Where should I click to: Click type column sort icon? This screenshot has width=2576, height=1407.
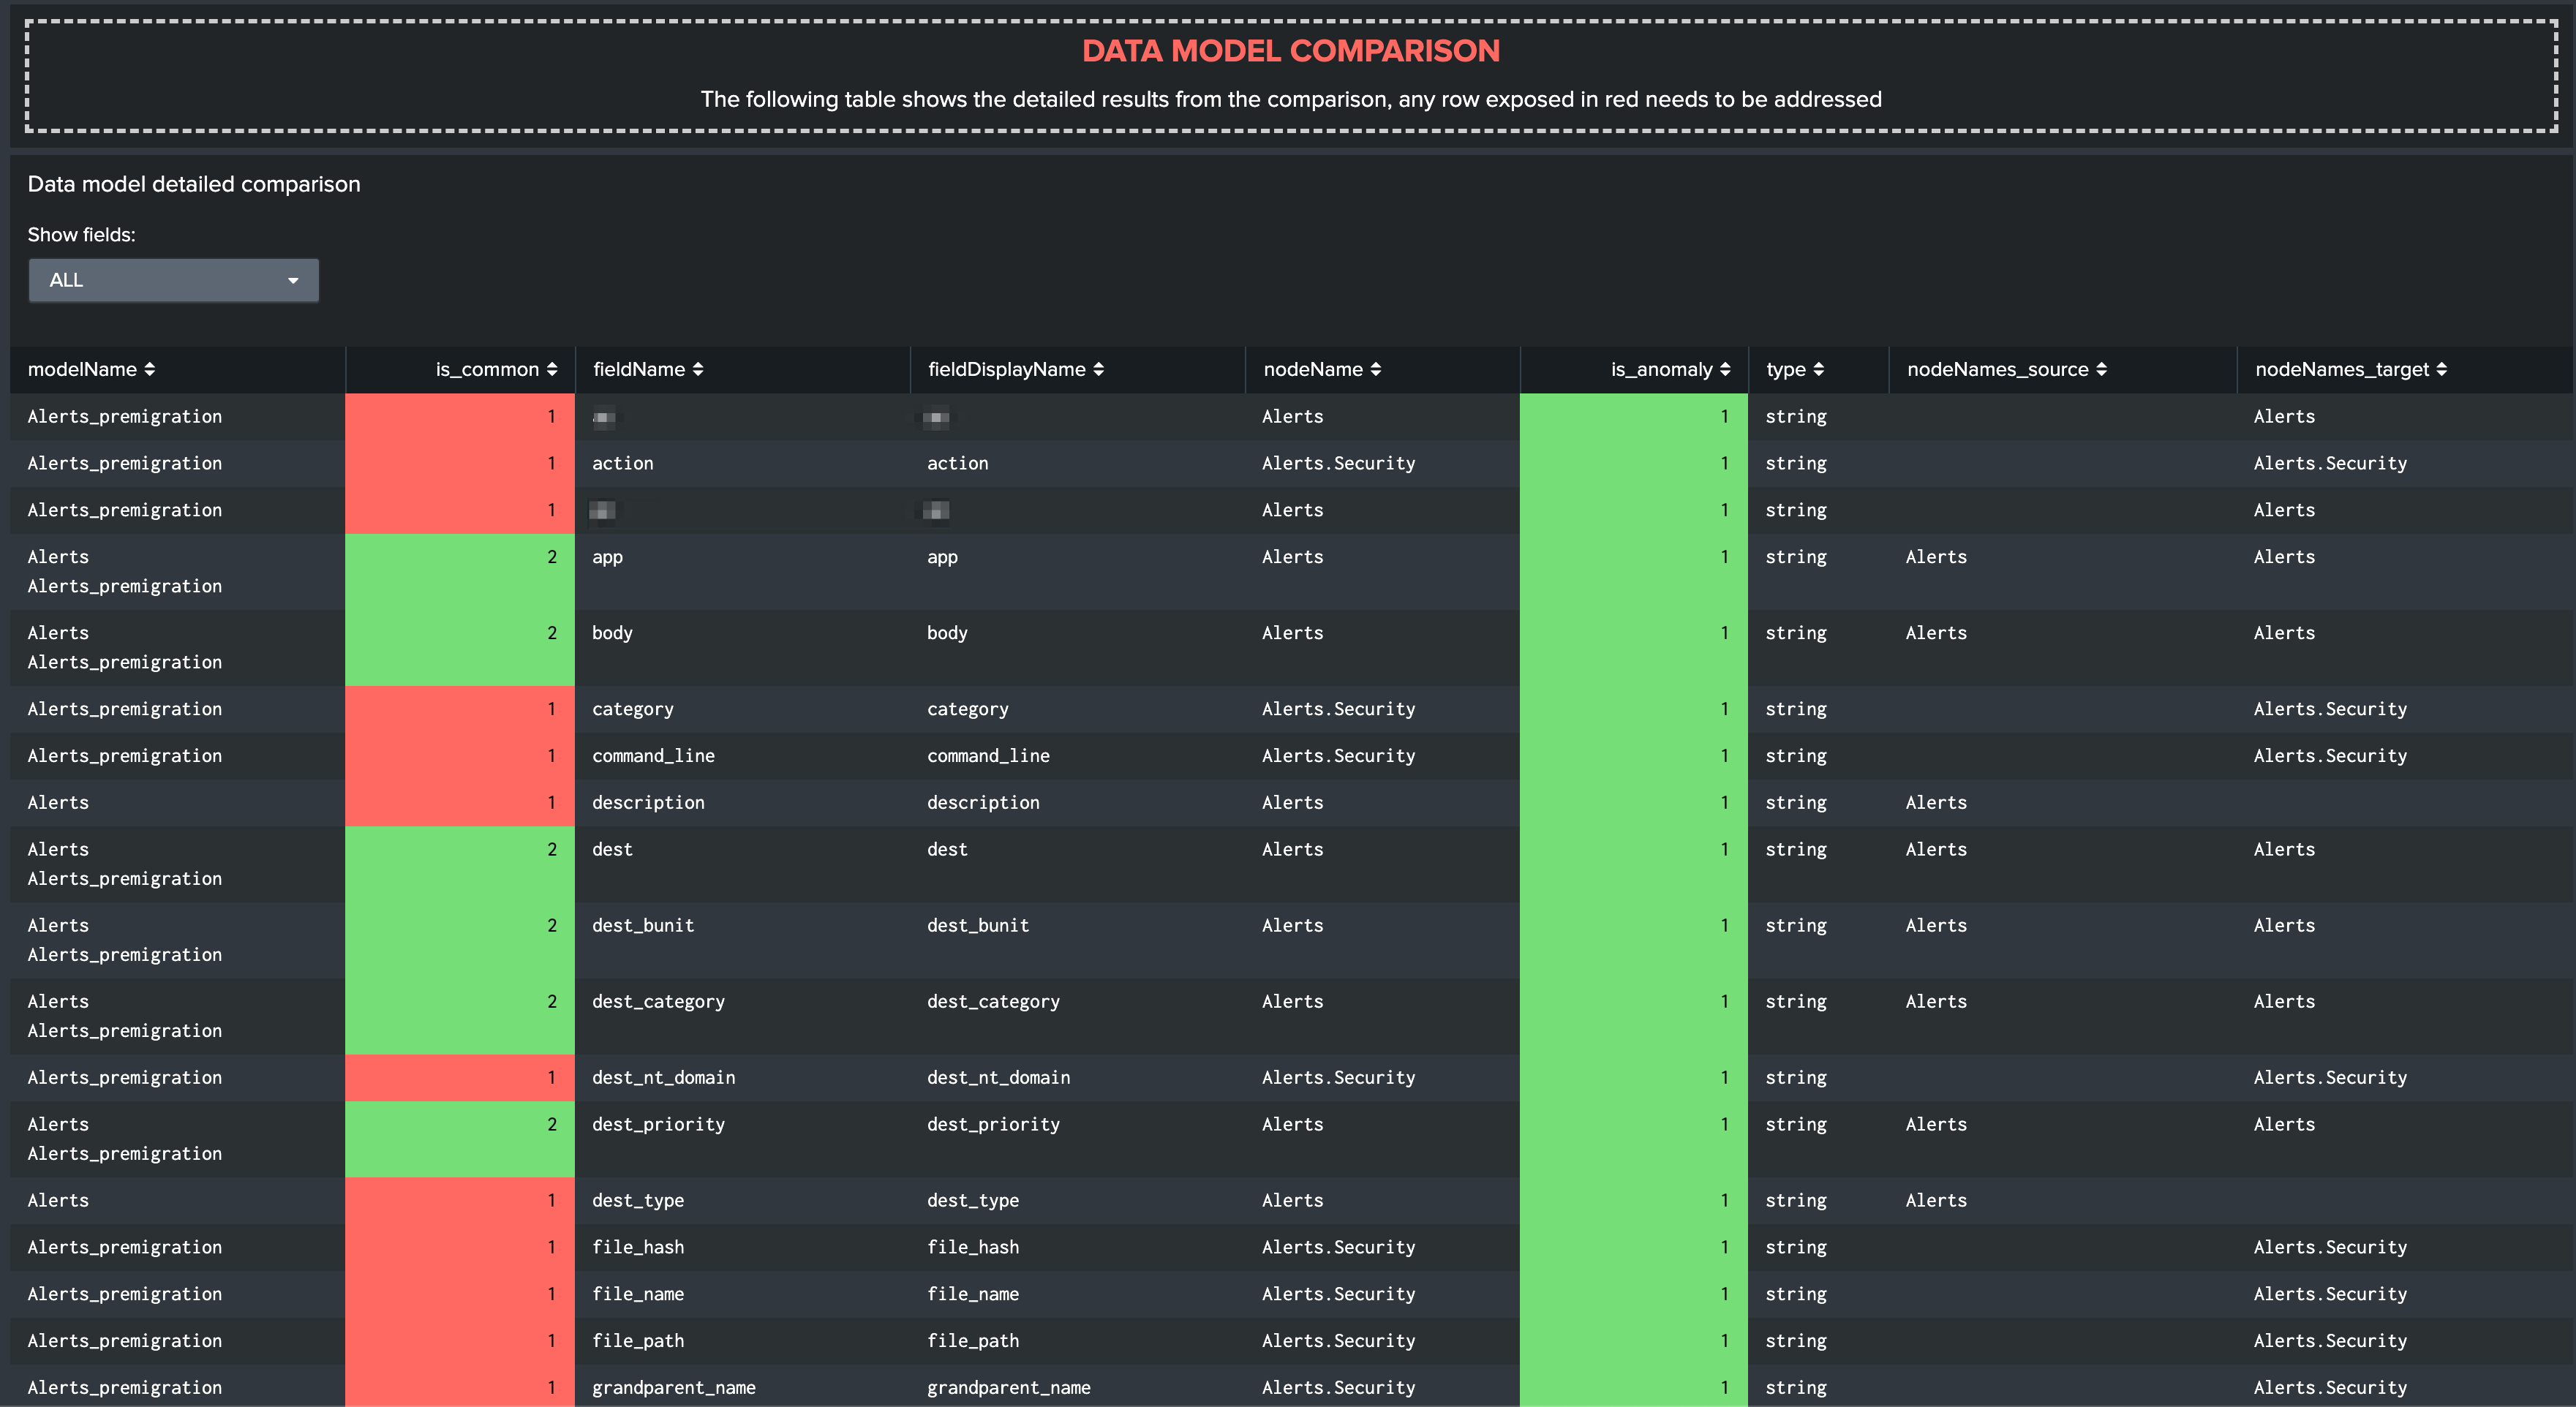point(1819,370)
